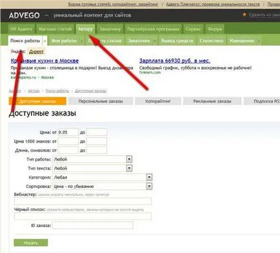Image resolution: width=280 pixels, height=253 pixels.
Task: Open the Продать статьи submenu tab
Action: coord(105,41)
